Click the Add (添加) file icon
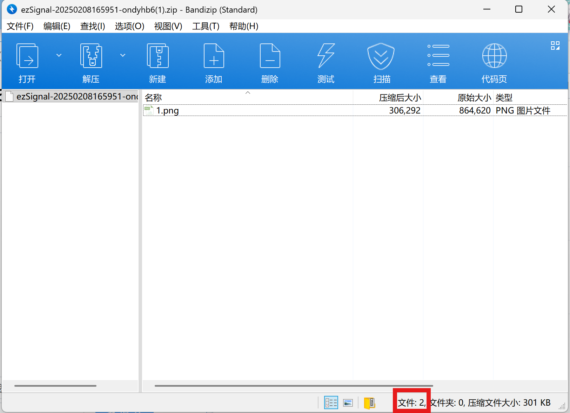 [214, 56]
